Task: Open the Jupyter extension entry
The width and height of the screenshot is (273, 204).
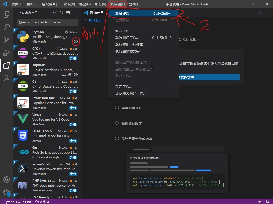Action: 47,70
